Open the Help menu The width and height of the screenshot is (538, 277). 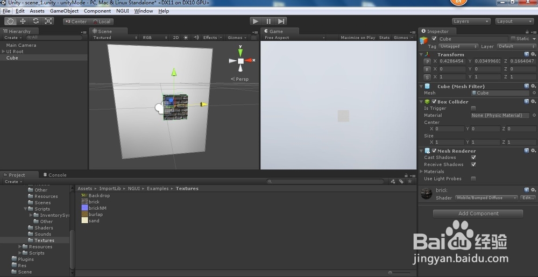point(164,11)
